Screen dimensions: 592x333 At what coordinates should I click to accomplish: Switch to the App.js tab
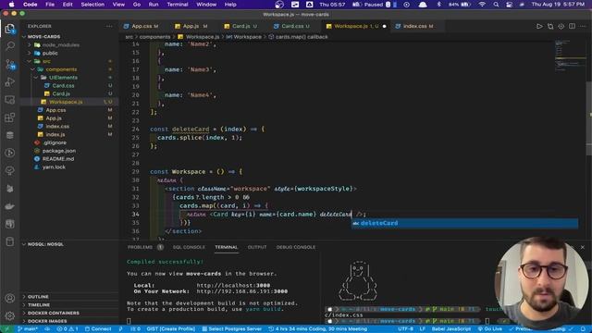tap(191, 26)
